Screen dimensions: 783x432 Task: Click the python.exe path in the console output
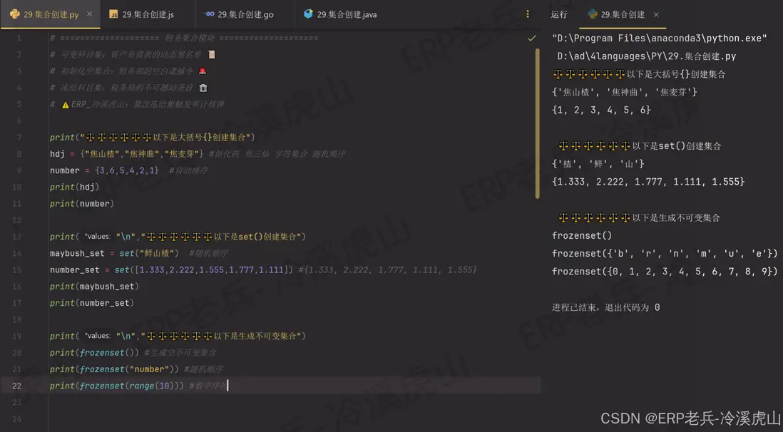[x=659, y=38]
